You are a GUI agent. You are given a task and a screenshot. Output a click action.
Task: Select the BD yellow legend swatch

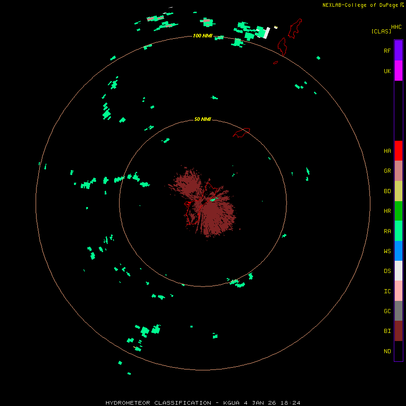[x=398, y=191]
